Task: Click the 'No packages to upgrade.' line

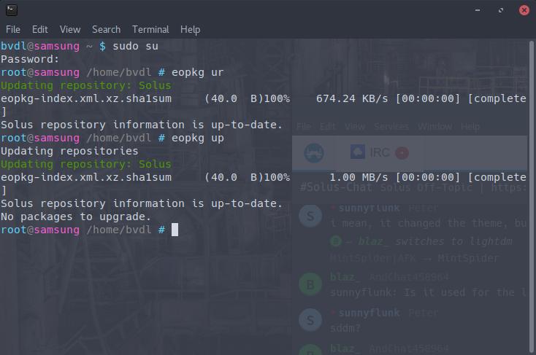Action: point(75,216)
